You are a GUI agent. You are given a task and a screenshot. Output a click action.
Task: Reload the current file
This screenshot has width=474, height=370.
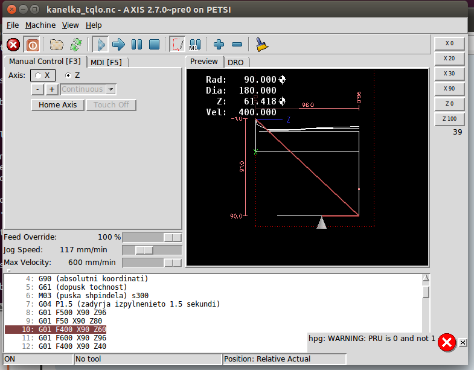[75, 44]
